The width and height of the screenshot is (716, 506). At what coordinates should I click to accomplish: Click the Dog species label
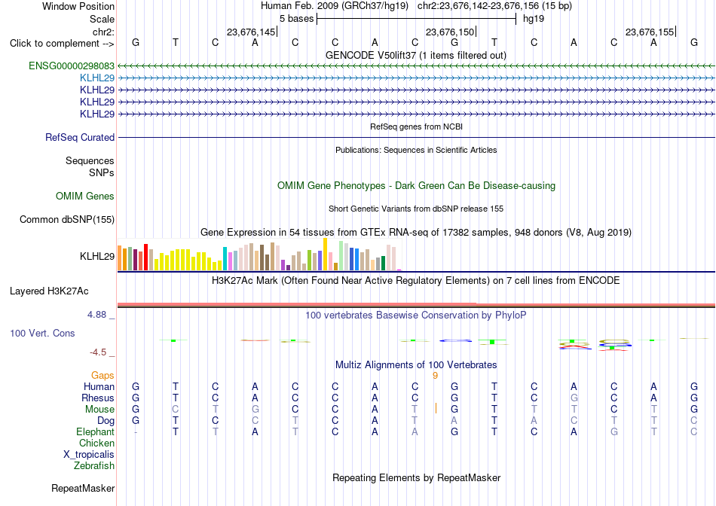[x=106, y=420]
